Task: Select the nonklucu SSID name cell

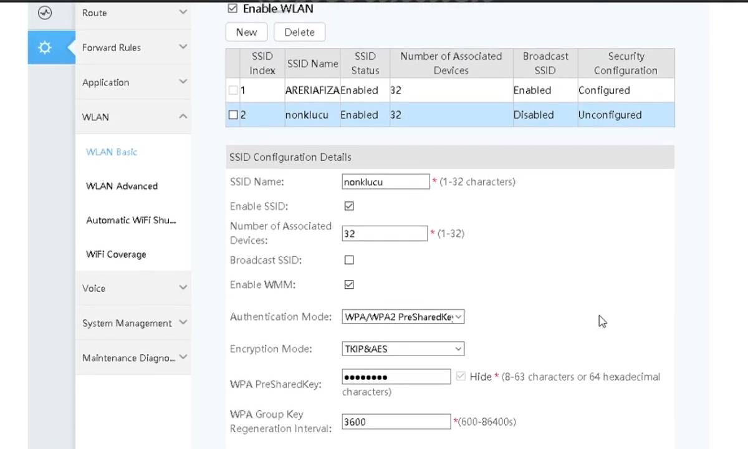Action: (312, 115)
